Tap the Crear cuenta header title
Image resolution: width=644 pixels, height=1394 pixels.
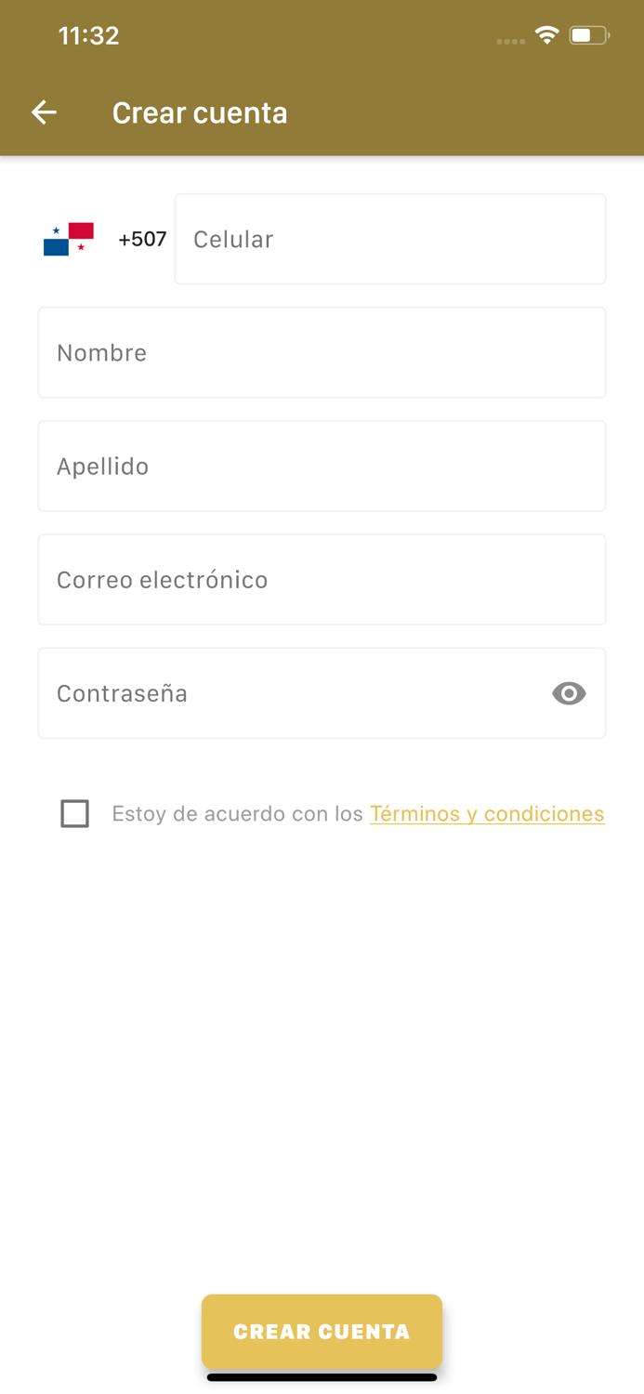point(200,112)
